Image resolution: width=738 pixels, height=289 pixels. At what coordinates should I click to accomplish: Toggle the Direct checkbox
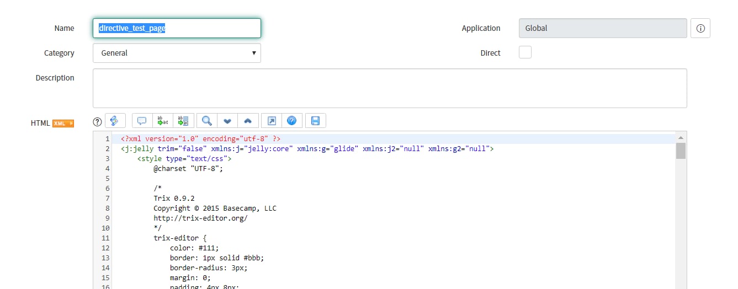pyautogui.click(x=525, y=52)
